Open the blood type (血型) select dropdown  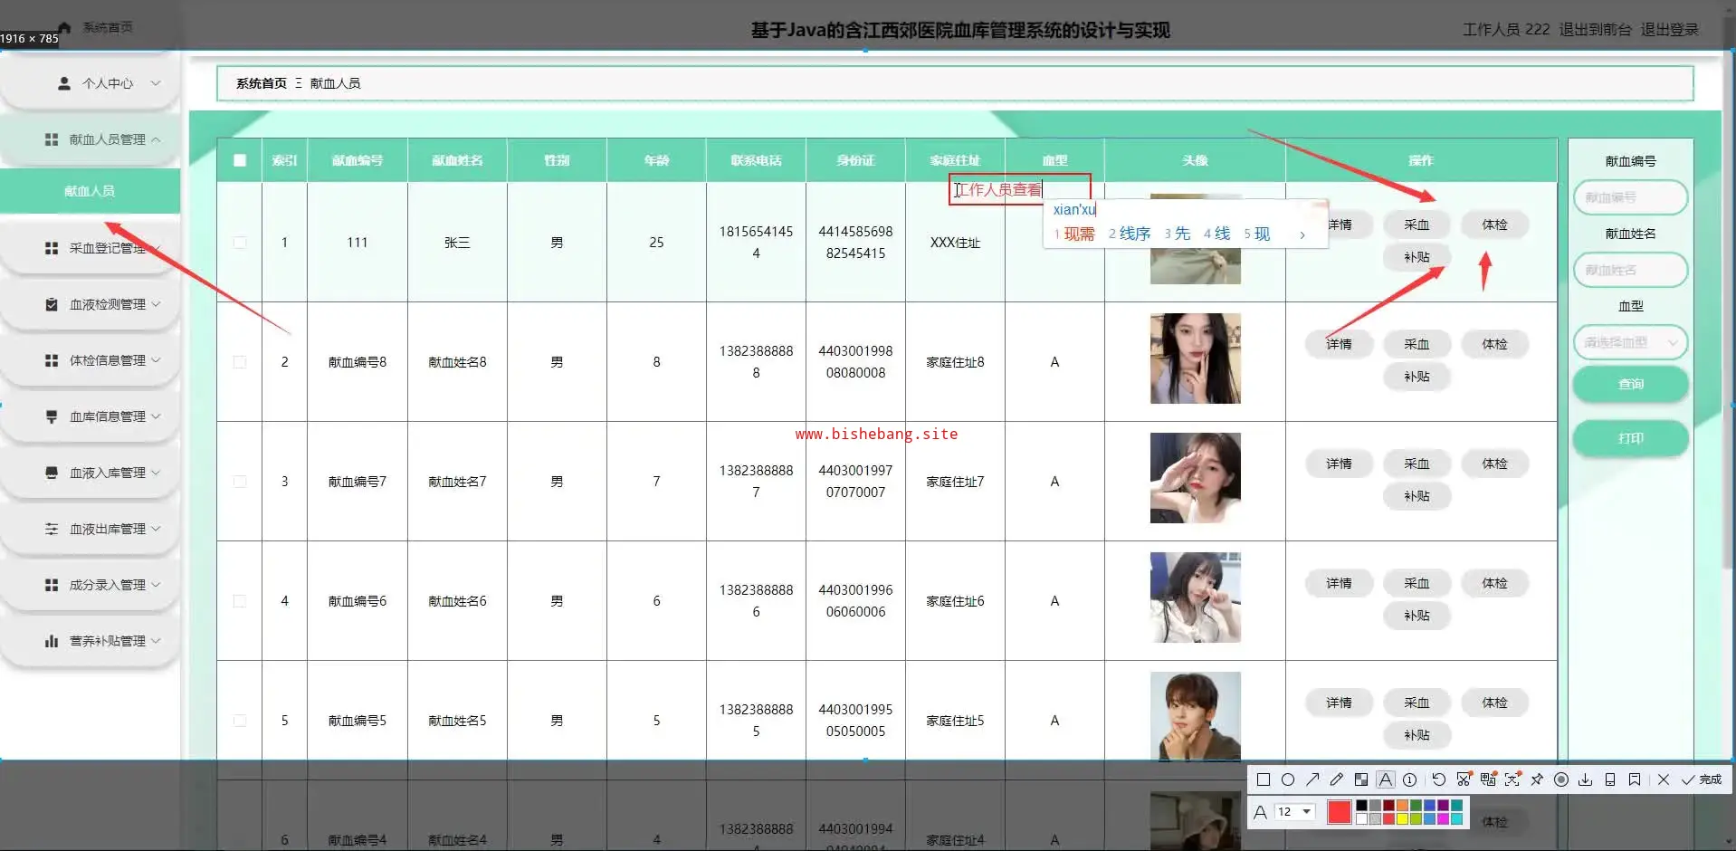point(1630,343)
